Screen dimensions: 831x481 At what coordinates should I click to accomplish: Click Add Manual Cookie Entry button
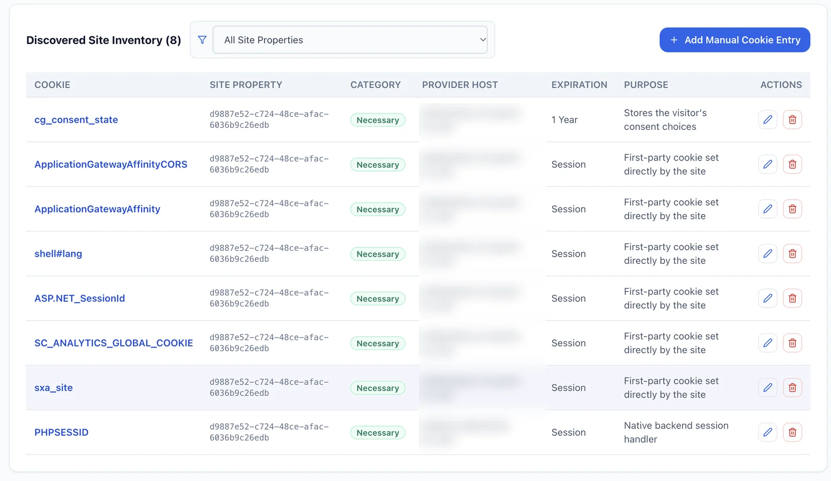tap(735, 40)
